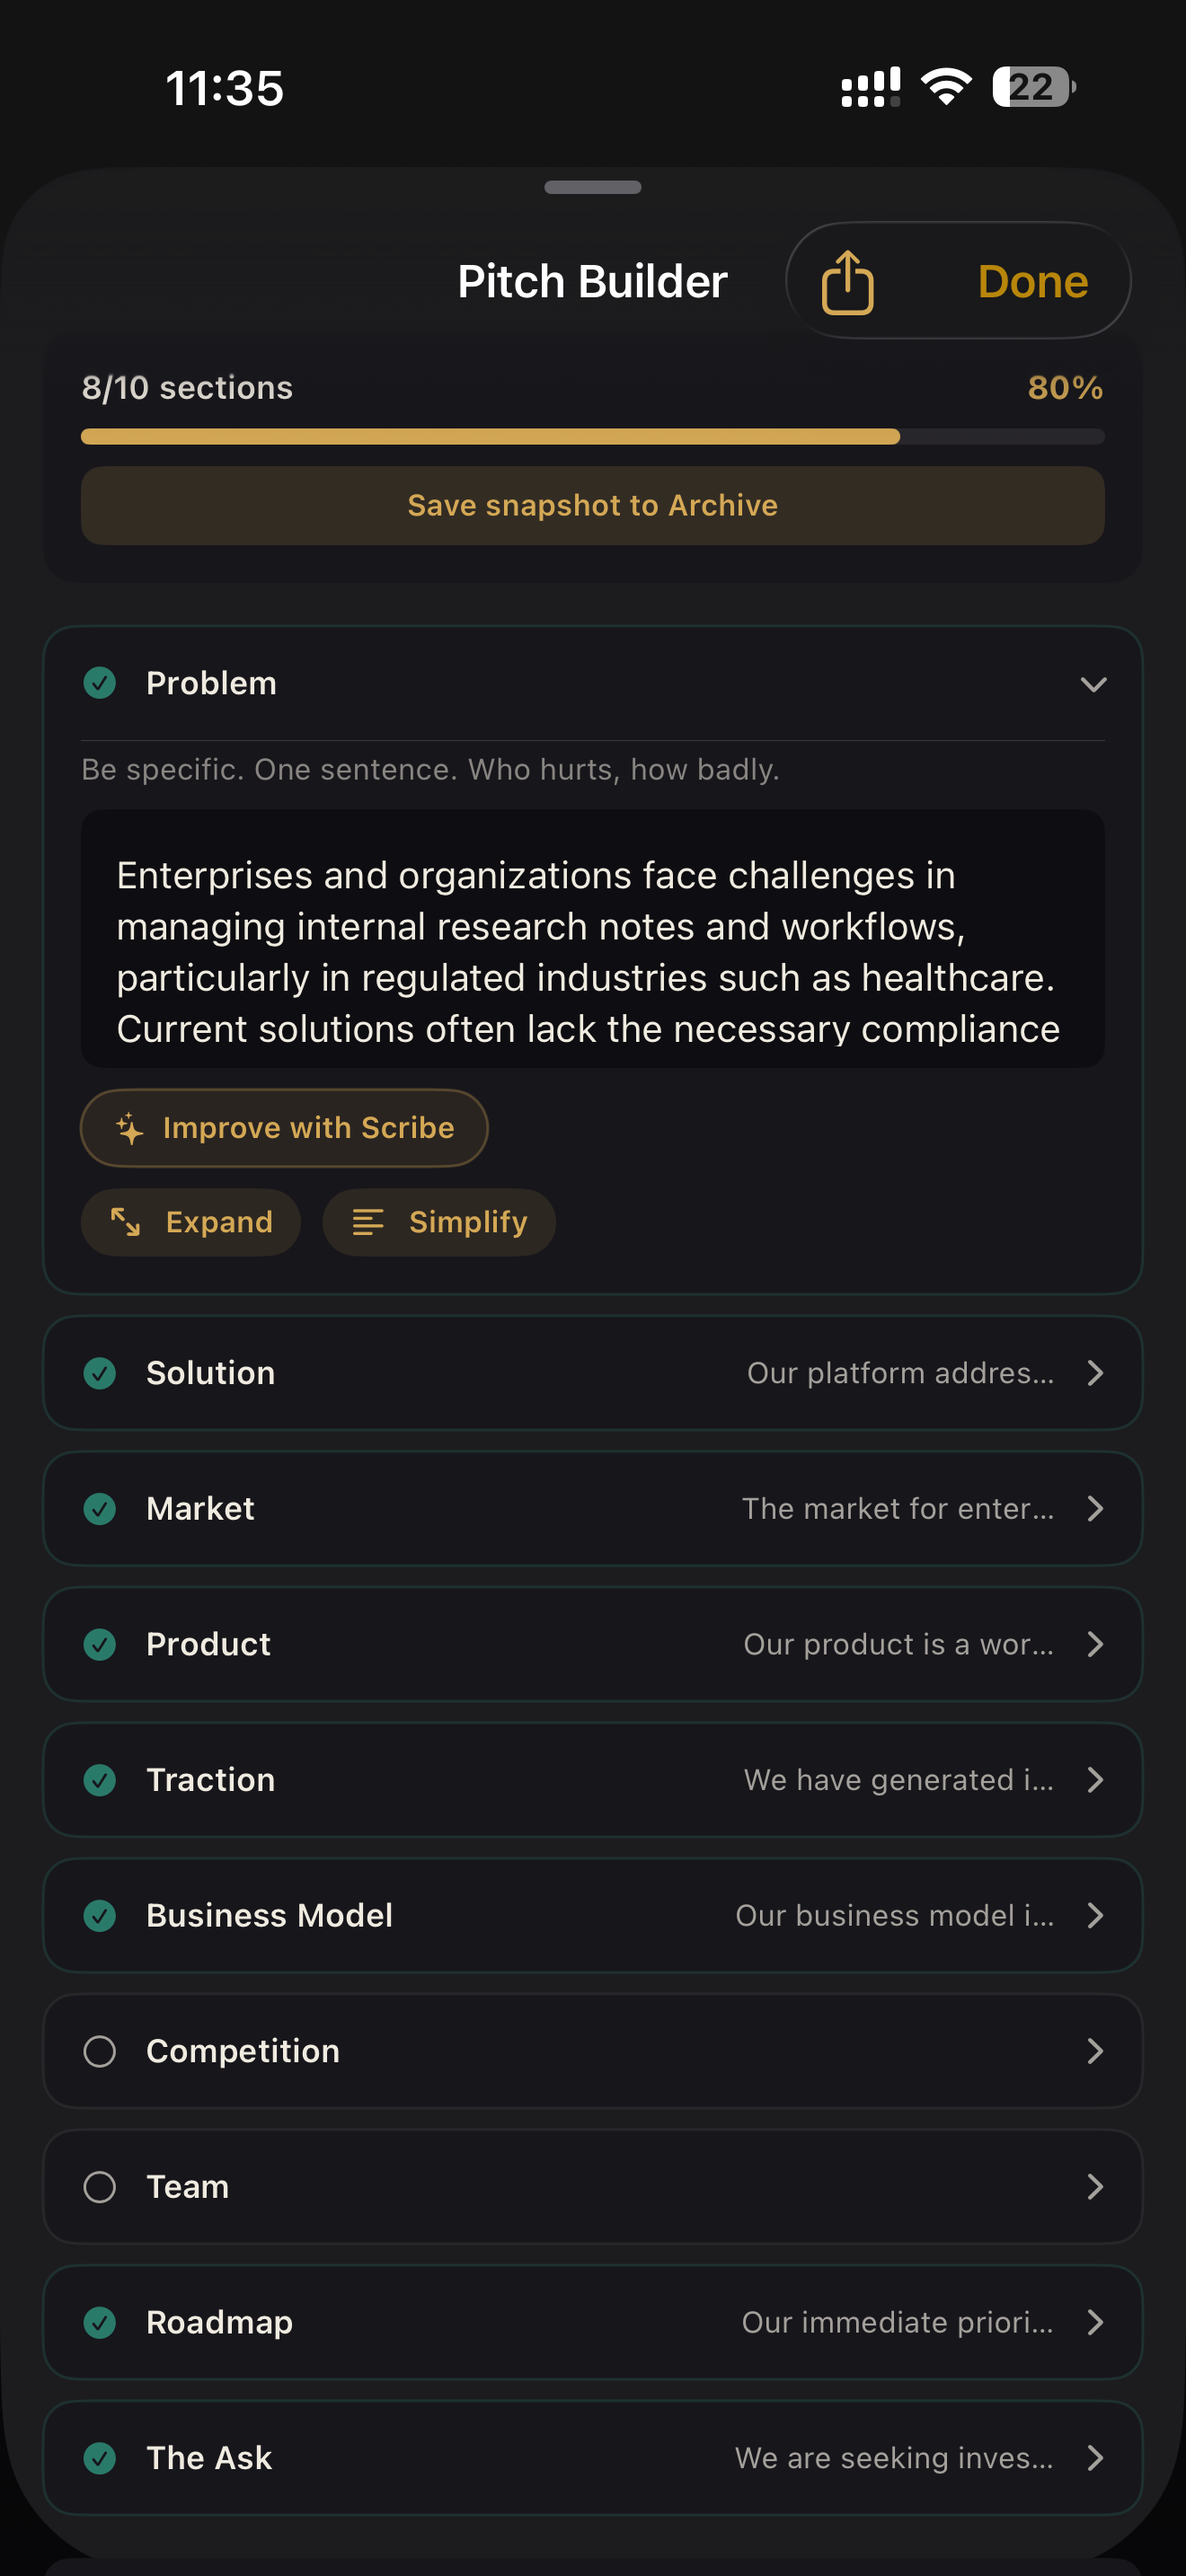Tap the completed checkmark beside Roadmap
This screenshot has height=2576, width=1186.
coord(100,2322)
